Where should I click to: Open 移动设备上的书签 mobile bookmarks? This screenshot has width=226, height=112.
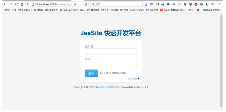(211, 10)
